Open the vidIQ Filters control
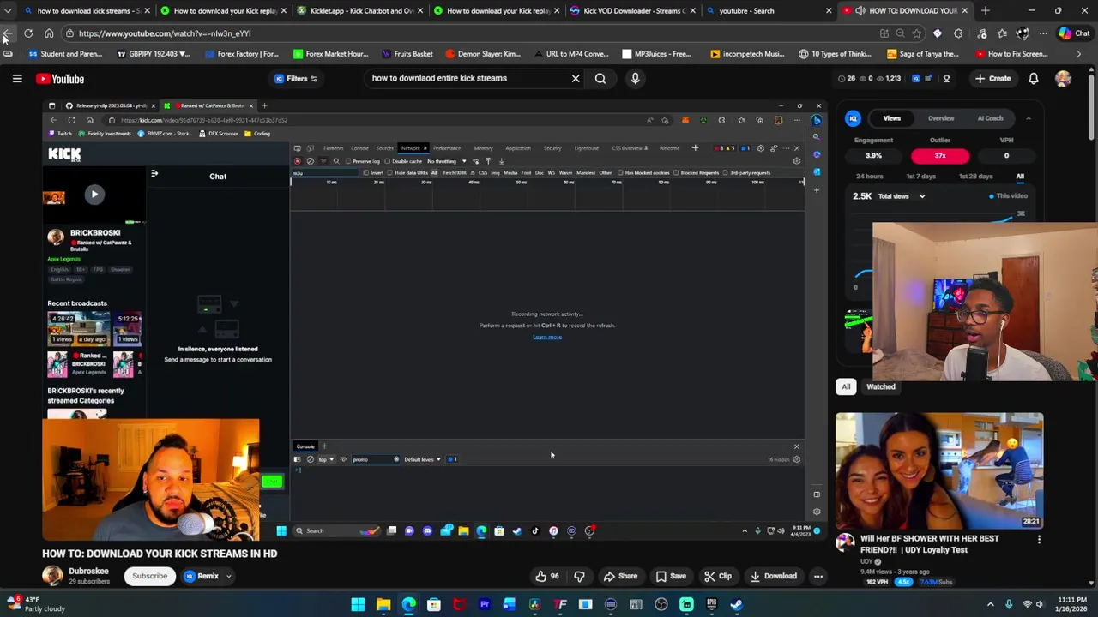The image size is (1098, 617). 297,79
